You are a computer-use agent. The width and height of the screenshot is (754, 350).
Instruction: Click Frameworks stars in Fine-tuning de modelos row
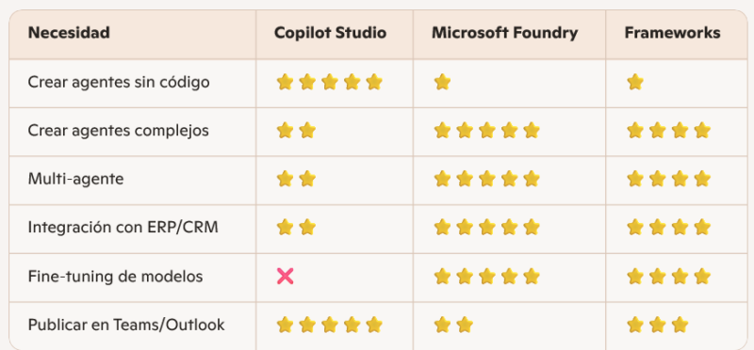tap(669, 277)
